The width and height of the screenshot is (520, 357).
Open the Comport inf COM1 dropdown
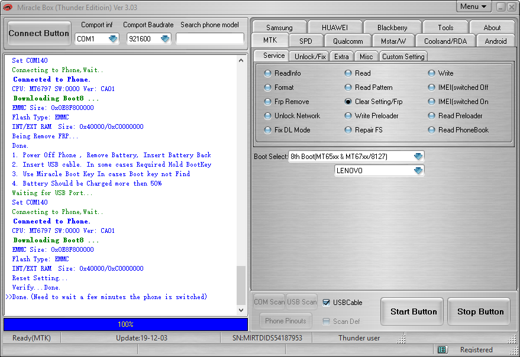(x=113, y=39)
